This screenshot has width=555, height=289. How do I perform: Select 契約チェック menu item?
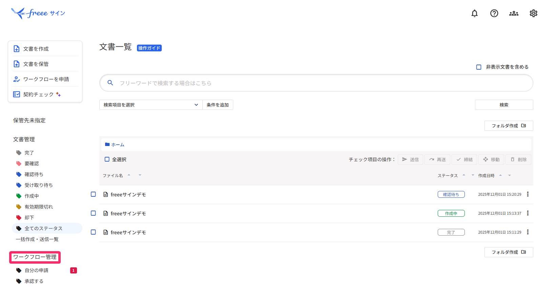(45, 94)
